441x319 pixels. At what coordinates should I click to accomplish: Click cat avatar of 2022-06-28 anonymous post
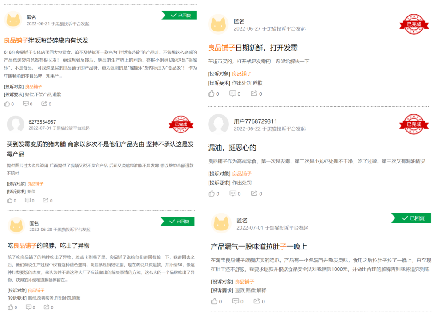click(x=16, y=226)
